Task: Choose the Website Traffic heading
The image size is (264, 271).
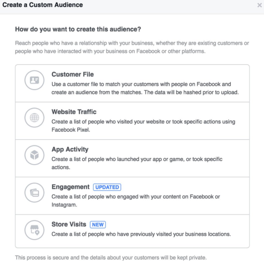Action: click(74, 112)
